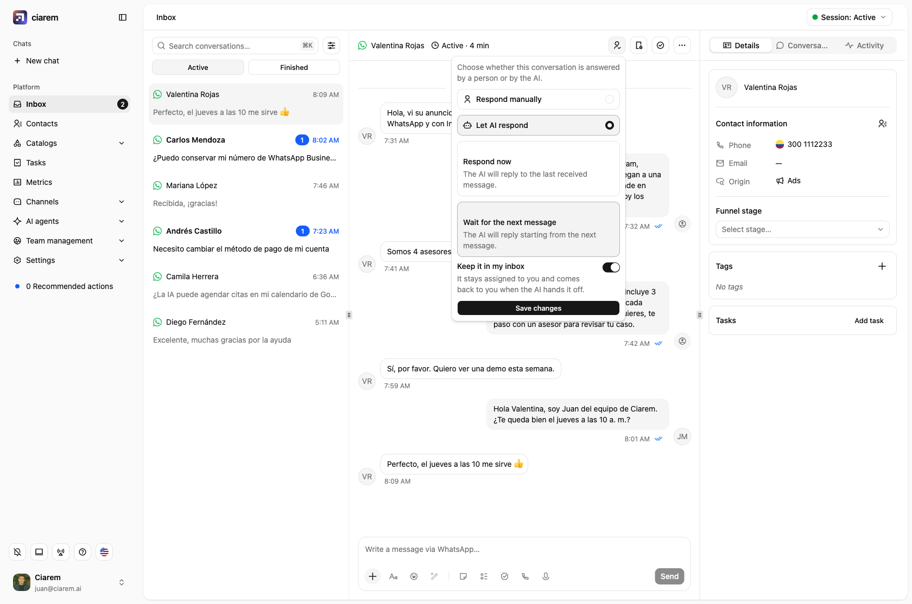
Task: Mark conversation finished check-circle icon
Action: pyautogui.click(x=660, y=46)
